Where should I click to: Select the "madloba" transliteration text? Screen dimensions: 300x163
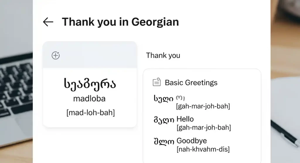89,99
